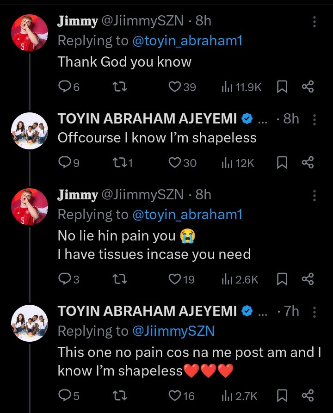Image resolution: width=333 pixels, height=413 pixels.
Task: Like Toyin's "This one no pain" tweet
Action: point(175,395)
